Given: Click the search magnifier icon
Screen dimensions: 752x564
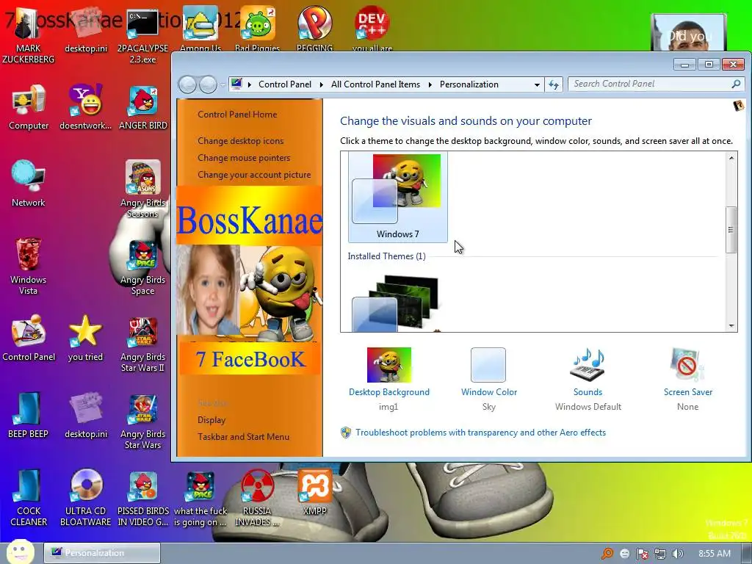Looking at the screenshot, I should coord(736,84).
